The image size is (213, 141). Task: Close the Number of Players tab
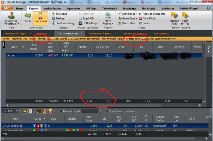click(x=30, y=33)
